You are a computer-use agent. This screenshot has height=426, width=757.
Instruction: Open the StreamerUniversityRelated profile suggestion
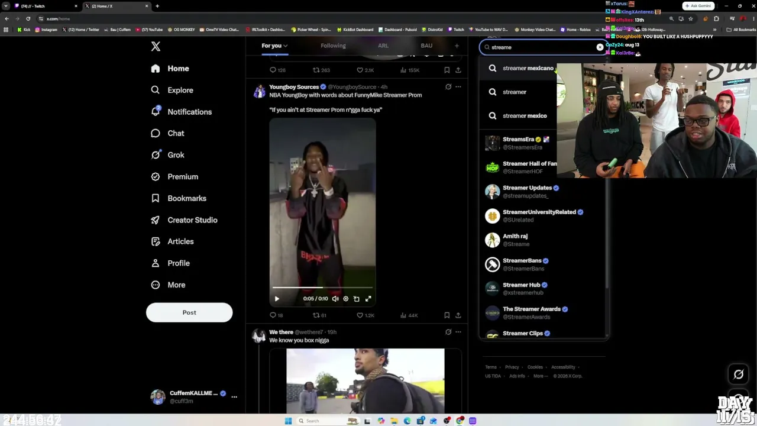coord(543,216)
